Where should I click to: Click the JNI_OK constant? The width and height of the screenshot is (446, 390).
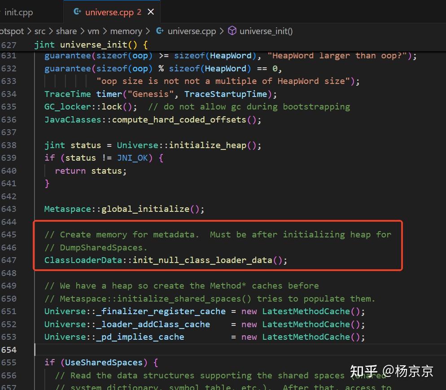coord(132,158)
